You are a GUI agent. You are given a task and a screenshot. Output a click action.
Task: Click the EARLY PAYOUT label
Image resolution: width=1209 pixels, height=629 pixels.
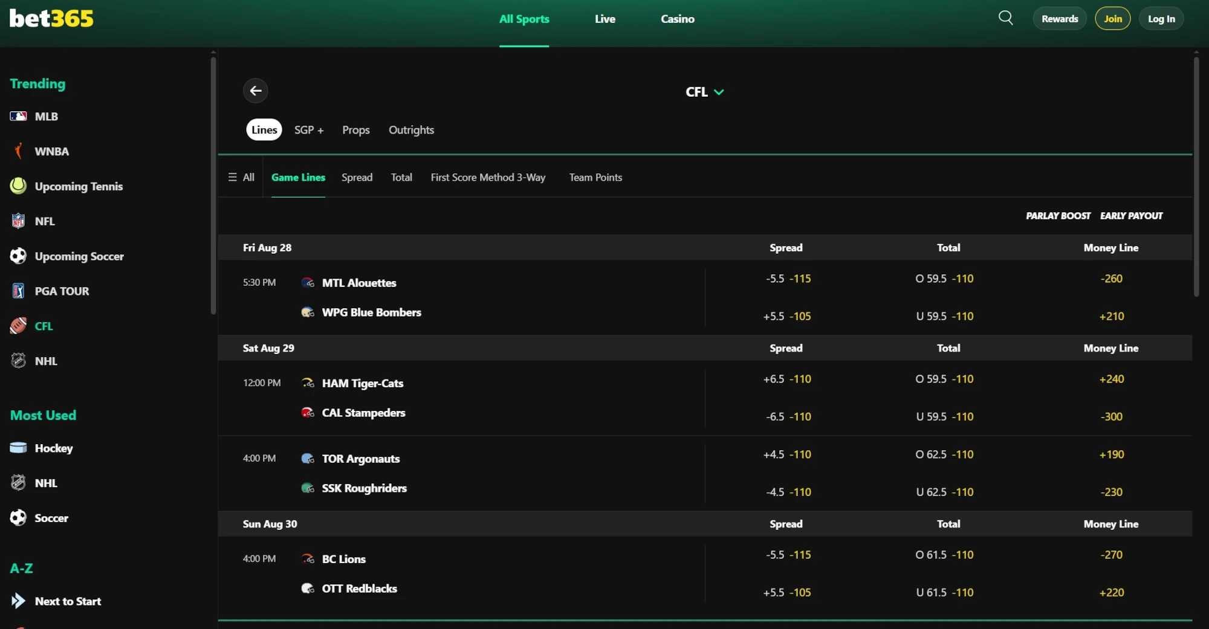1131,216
